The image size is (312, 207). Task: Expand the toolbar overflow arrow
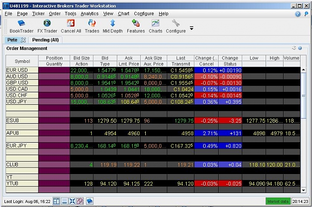coord(191,28)
